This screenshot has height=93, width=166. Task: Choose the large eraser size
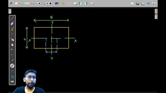50,3
